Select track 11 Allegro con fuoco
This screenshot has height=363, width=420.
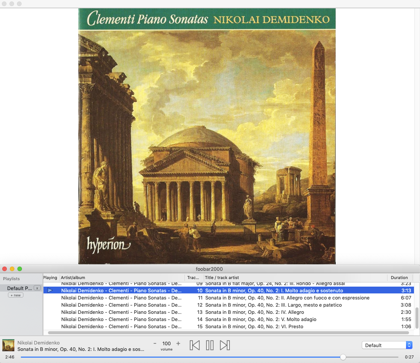(x=287, y=298)
